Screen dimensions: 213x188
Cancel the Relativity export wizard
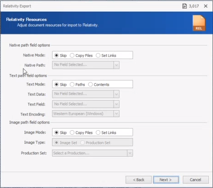(196, 180)
